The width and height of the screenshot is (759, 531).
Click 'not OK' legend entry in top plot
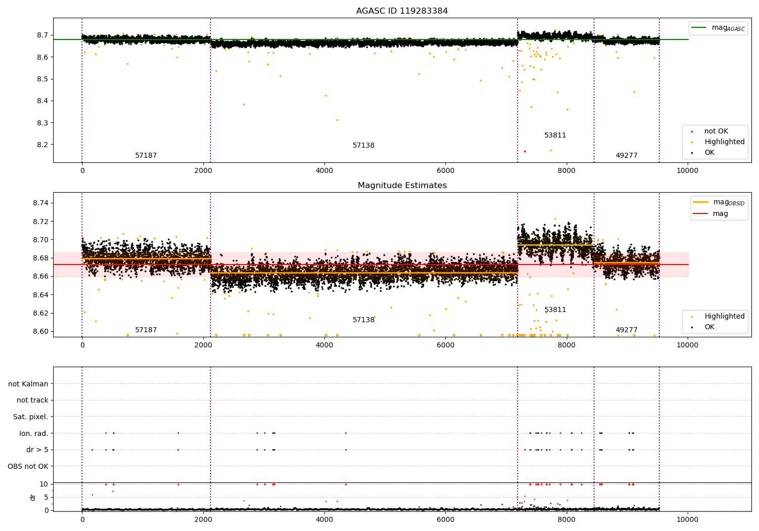[716, 131]
